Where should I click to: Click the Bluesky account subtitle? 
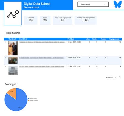click(31, 7)
